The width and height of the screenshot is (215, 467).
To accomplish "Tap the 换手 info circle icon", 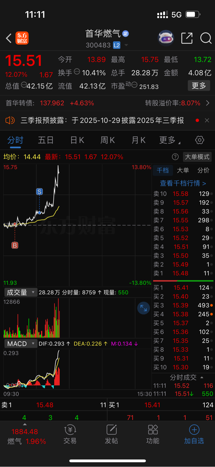I will click(x=77, y=72).
